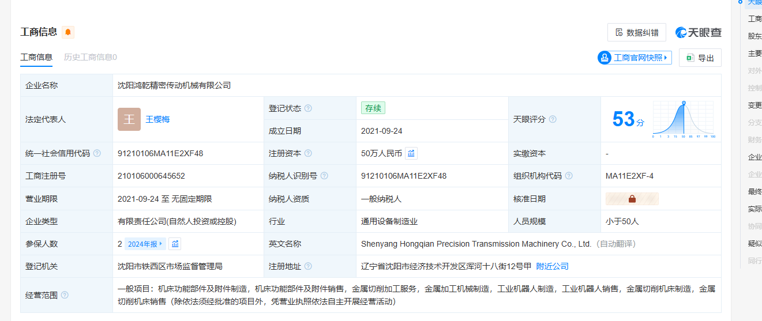Click help icon next to 注册资本

(308, 153)
